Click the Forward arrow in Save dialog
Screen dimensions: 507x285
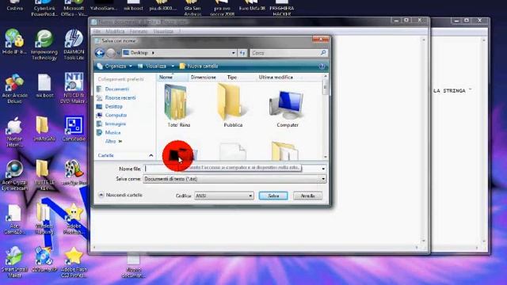[x=111, y=53]
